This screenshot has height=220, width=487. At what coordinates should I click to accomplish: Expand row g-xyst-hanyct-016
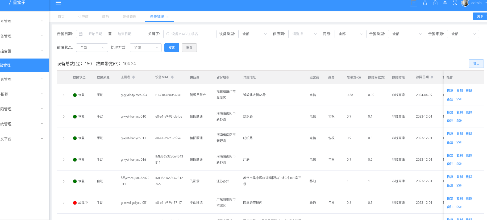tap(64, 160)
